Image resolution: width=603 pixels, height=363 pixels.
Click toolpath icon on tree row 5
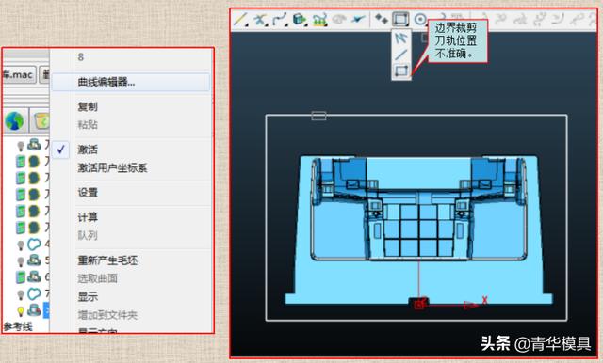(x=34, y=260)
